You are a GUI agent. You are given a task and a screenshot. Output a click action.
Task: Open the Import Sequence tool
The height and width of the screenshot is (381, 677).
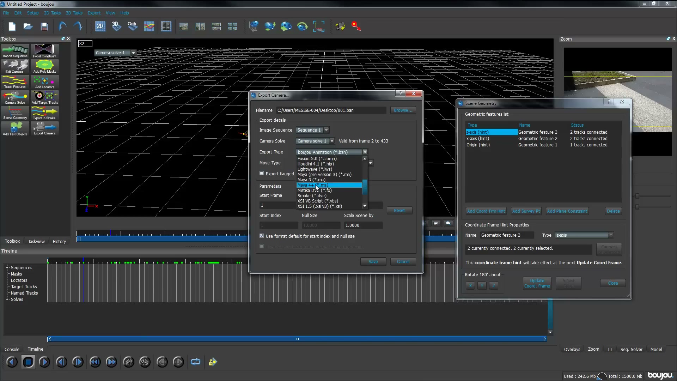[x=15, y=51]
